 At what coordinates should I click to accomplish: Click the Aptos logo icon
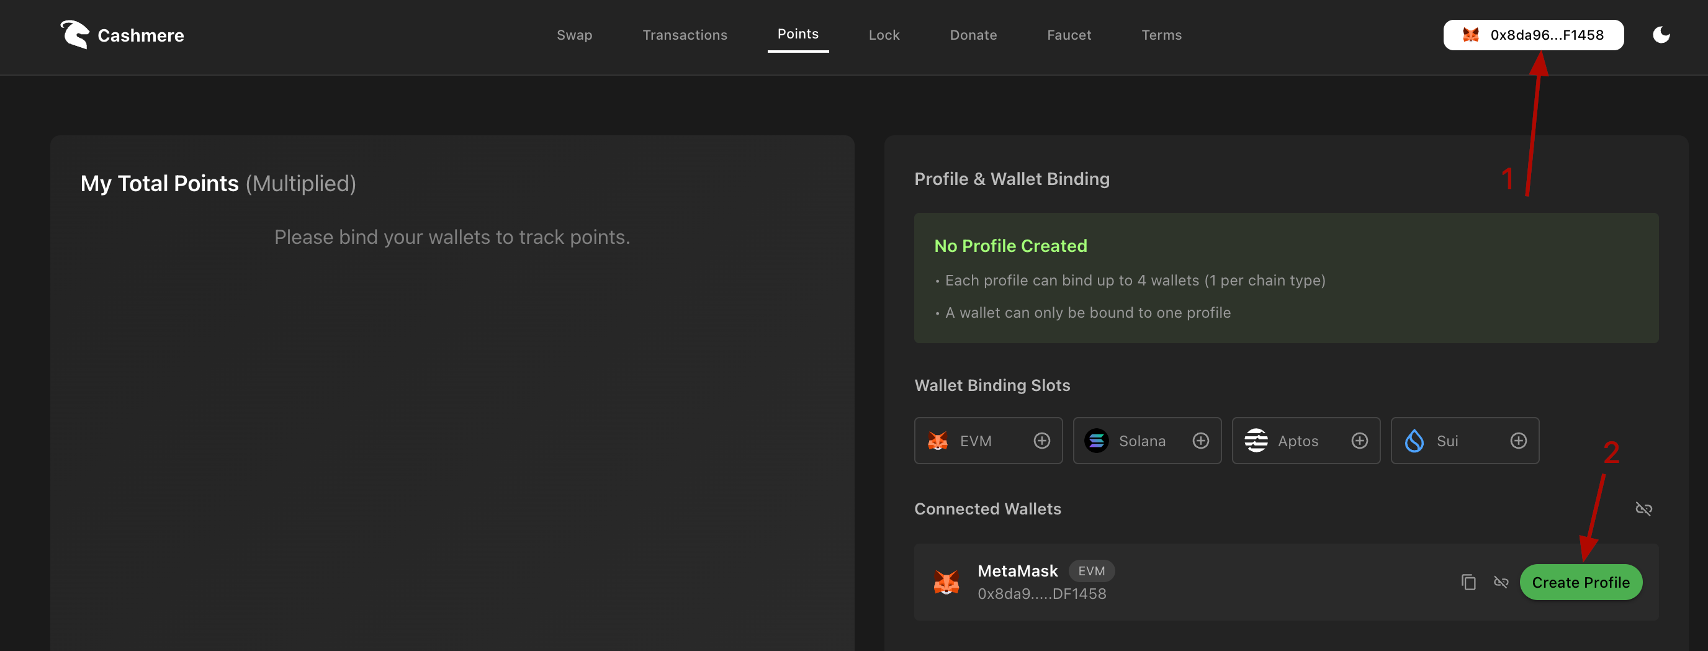tap(1255, 440)
